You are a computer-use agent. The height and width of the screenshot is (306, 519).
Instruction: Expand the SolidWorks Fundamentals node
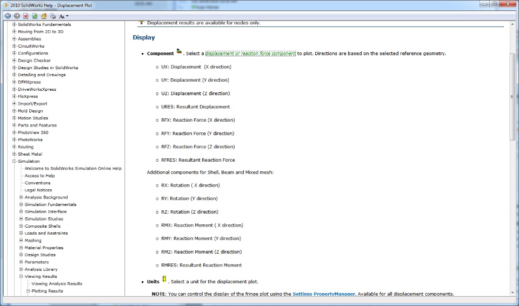tap(14, 24)
